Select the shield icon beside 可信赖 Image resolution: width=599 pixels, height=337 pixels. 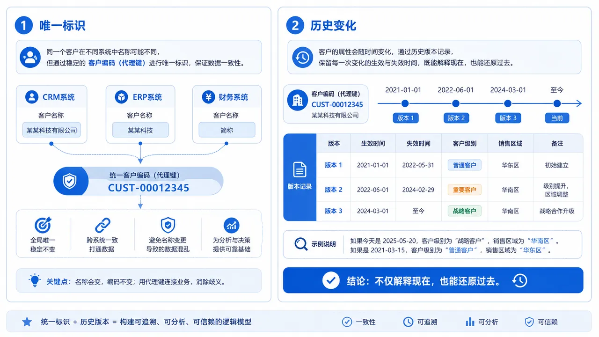(529, 322)
